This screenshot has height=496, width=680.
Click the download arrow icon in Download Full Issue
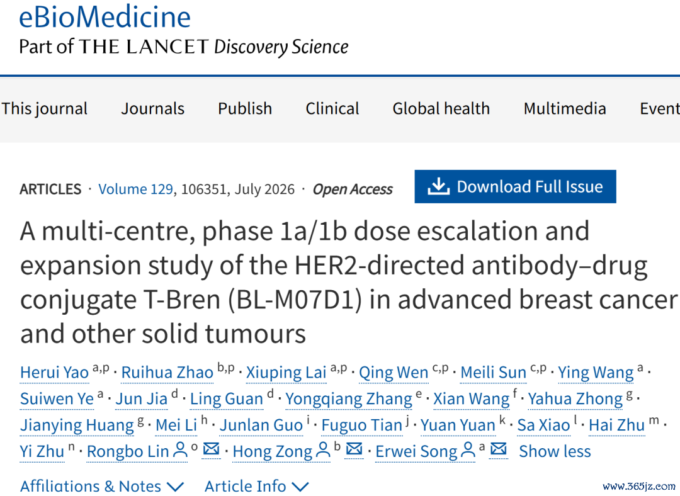438,186
